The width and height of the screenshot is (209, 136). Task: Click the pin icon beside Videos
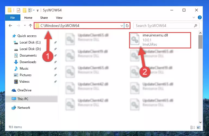point(55,82)
